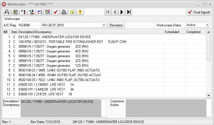
Task: Click the hand-on-document edit icon
Action: click(x=15, y=12)
